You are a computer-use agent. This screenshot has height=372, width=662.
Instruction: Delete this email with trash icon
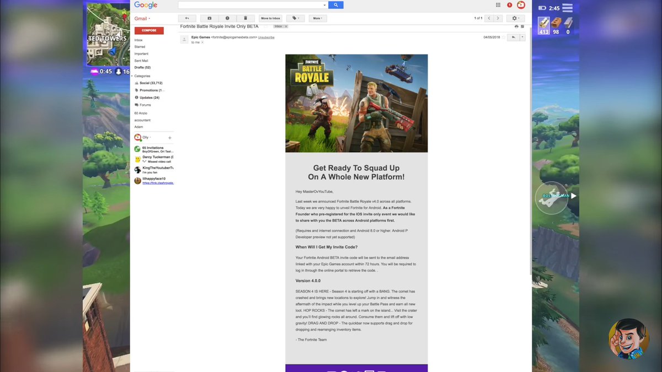click(x=245, y=18)
